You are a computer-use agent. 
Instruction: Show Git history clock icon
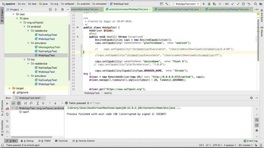click(243, 4)
